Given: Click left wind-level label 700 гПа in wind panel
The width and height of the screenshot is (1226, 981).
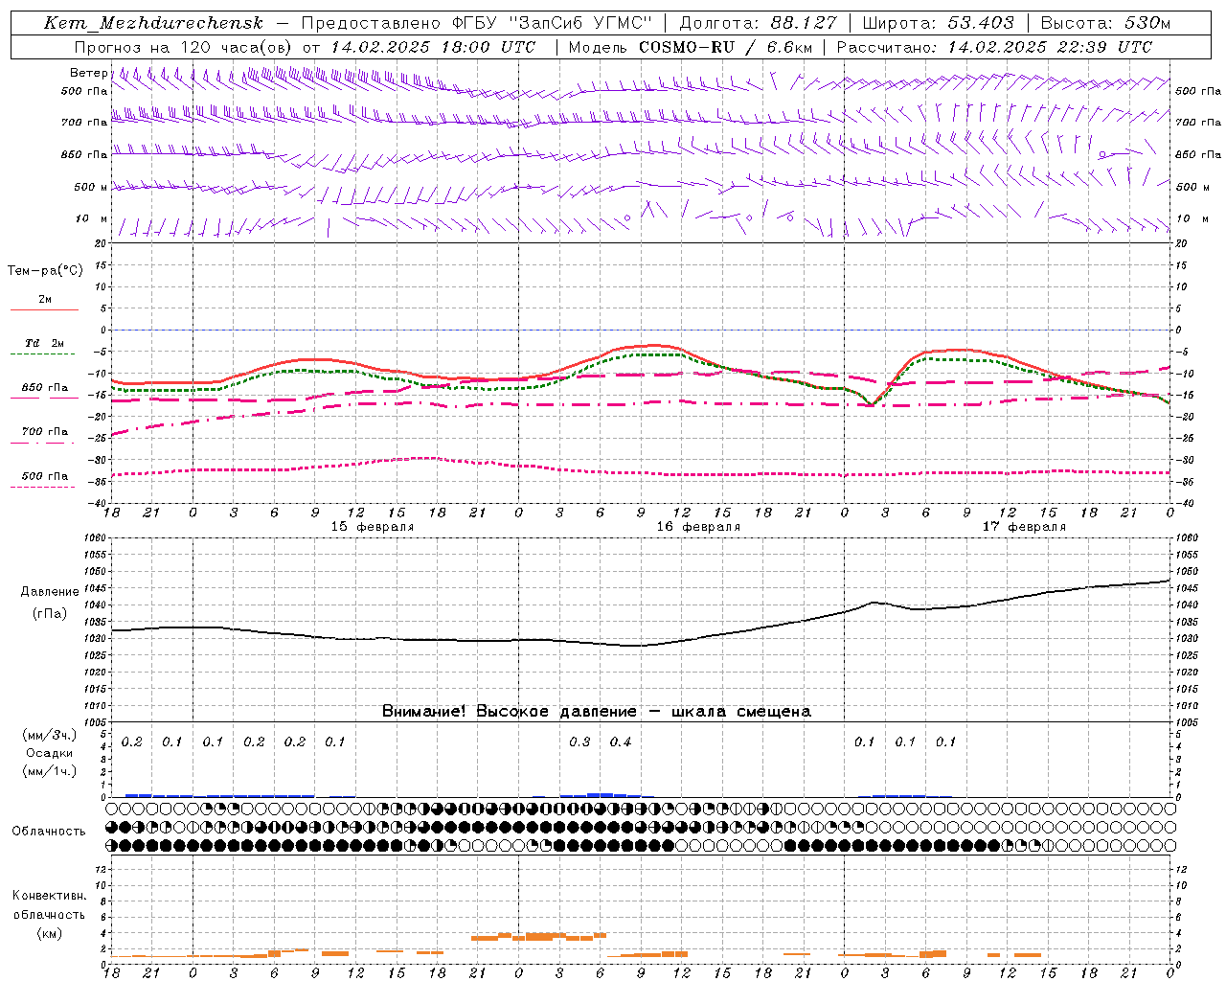Looking at the screenshot, I should [x=84, y=123].
